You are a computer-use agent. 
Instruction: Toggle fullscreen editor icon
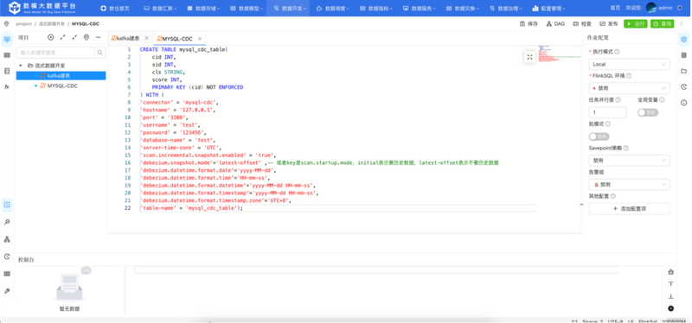click(x=529, y=57)
